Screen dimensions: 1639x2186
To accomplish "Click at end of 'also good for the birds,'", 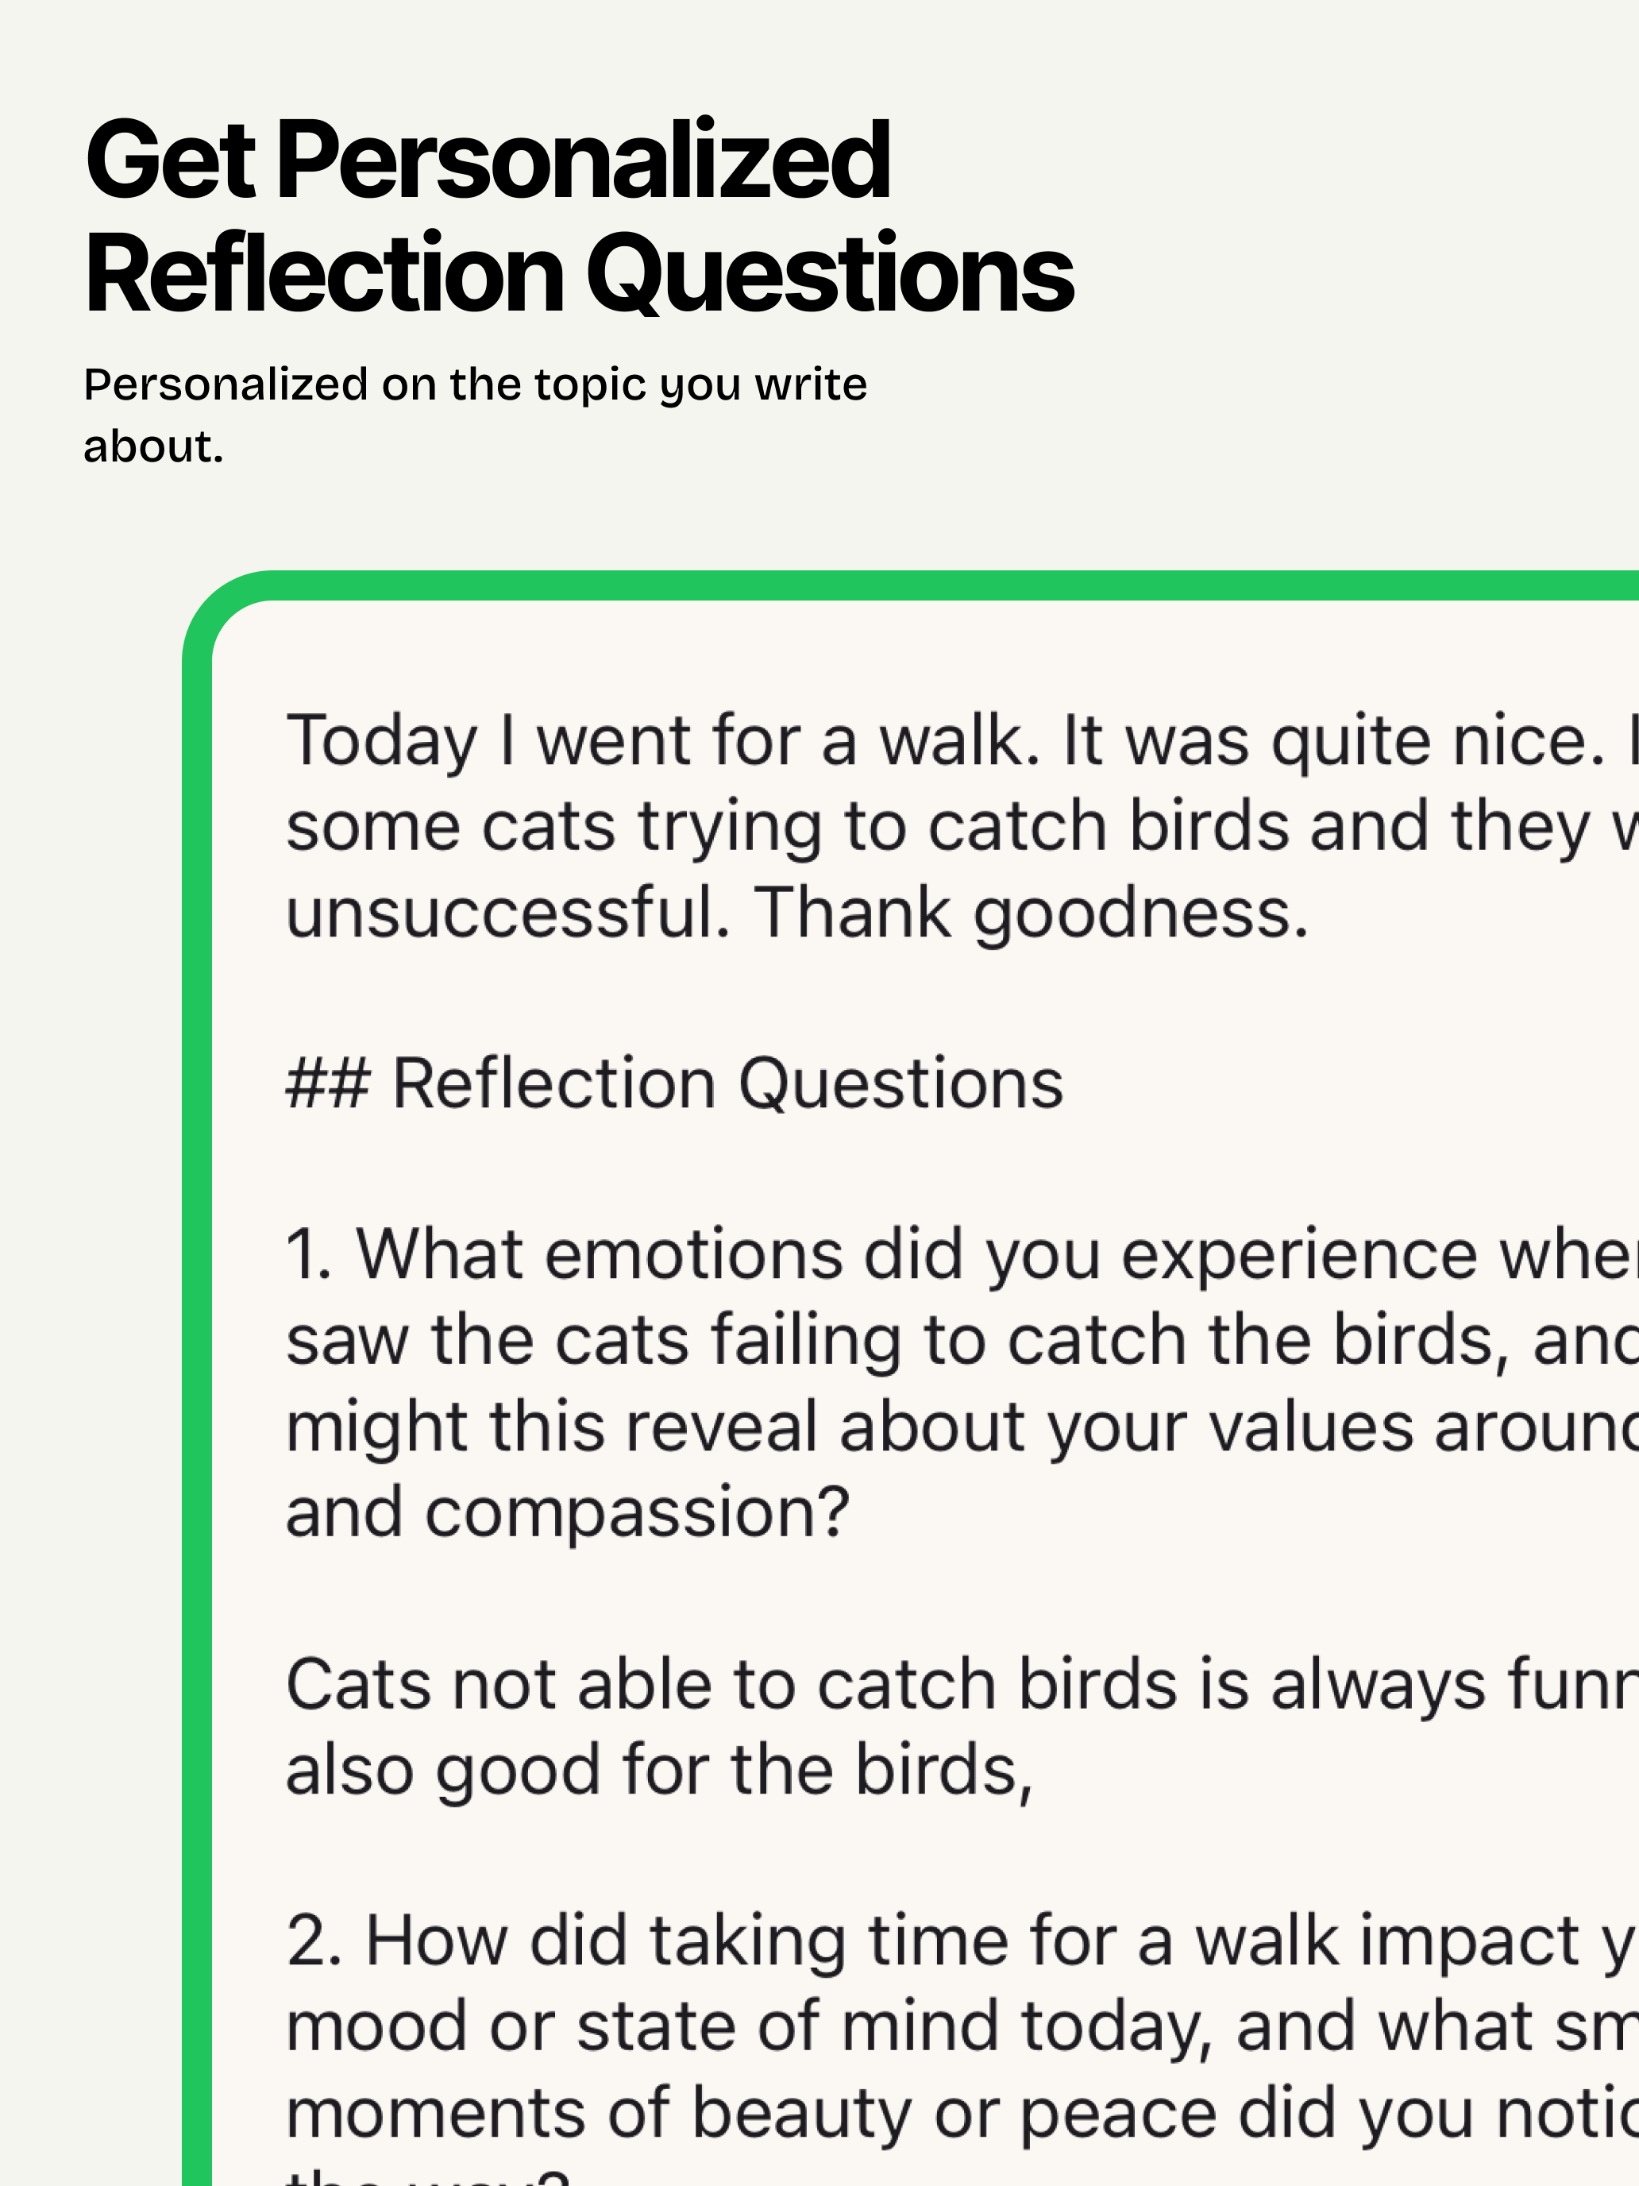I will tap(1033, 1770).
